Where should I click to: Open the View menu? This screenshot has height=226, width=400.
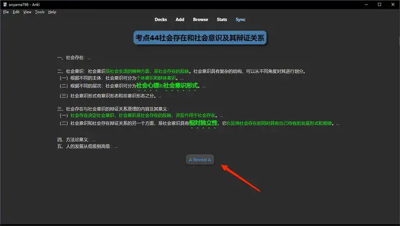point(27,12)
